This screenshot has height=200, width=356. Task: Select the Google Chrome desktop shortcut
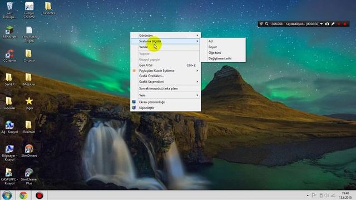tap(29, 11)
